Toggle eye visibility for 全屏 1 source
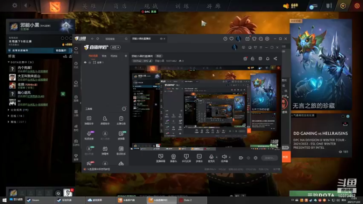The height and width of the screenshot is (204, 363). coord(85,63)
